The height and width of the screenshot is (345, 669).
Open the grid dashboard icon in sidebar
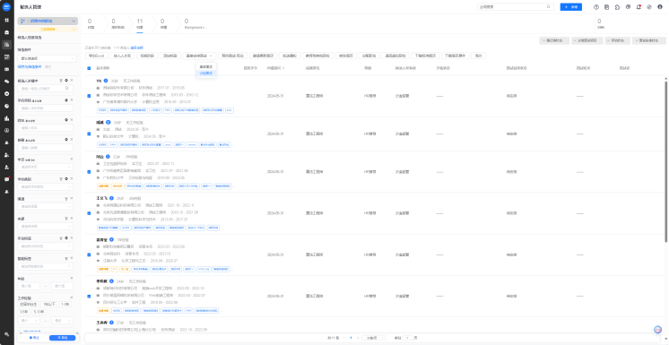coord(7,20)
